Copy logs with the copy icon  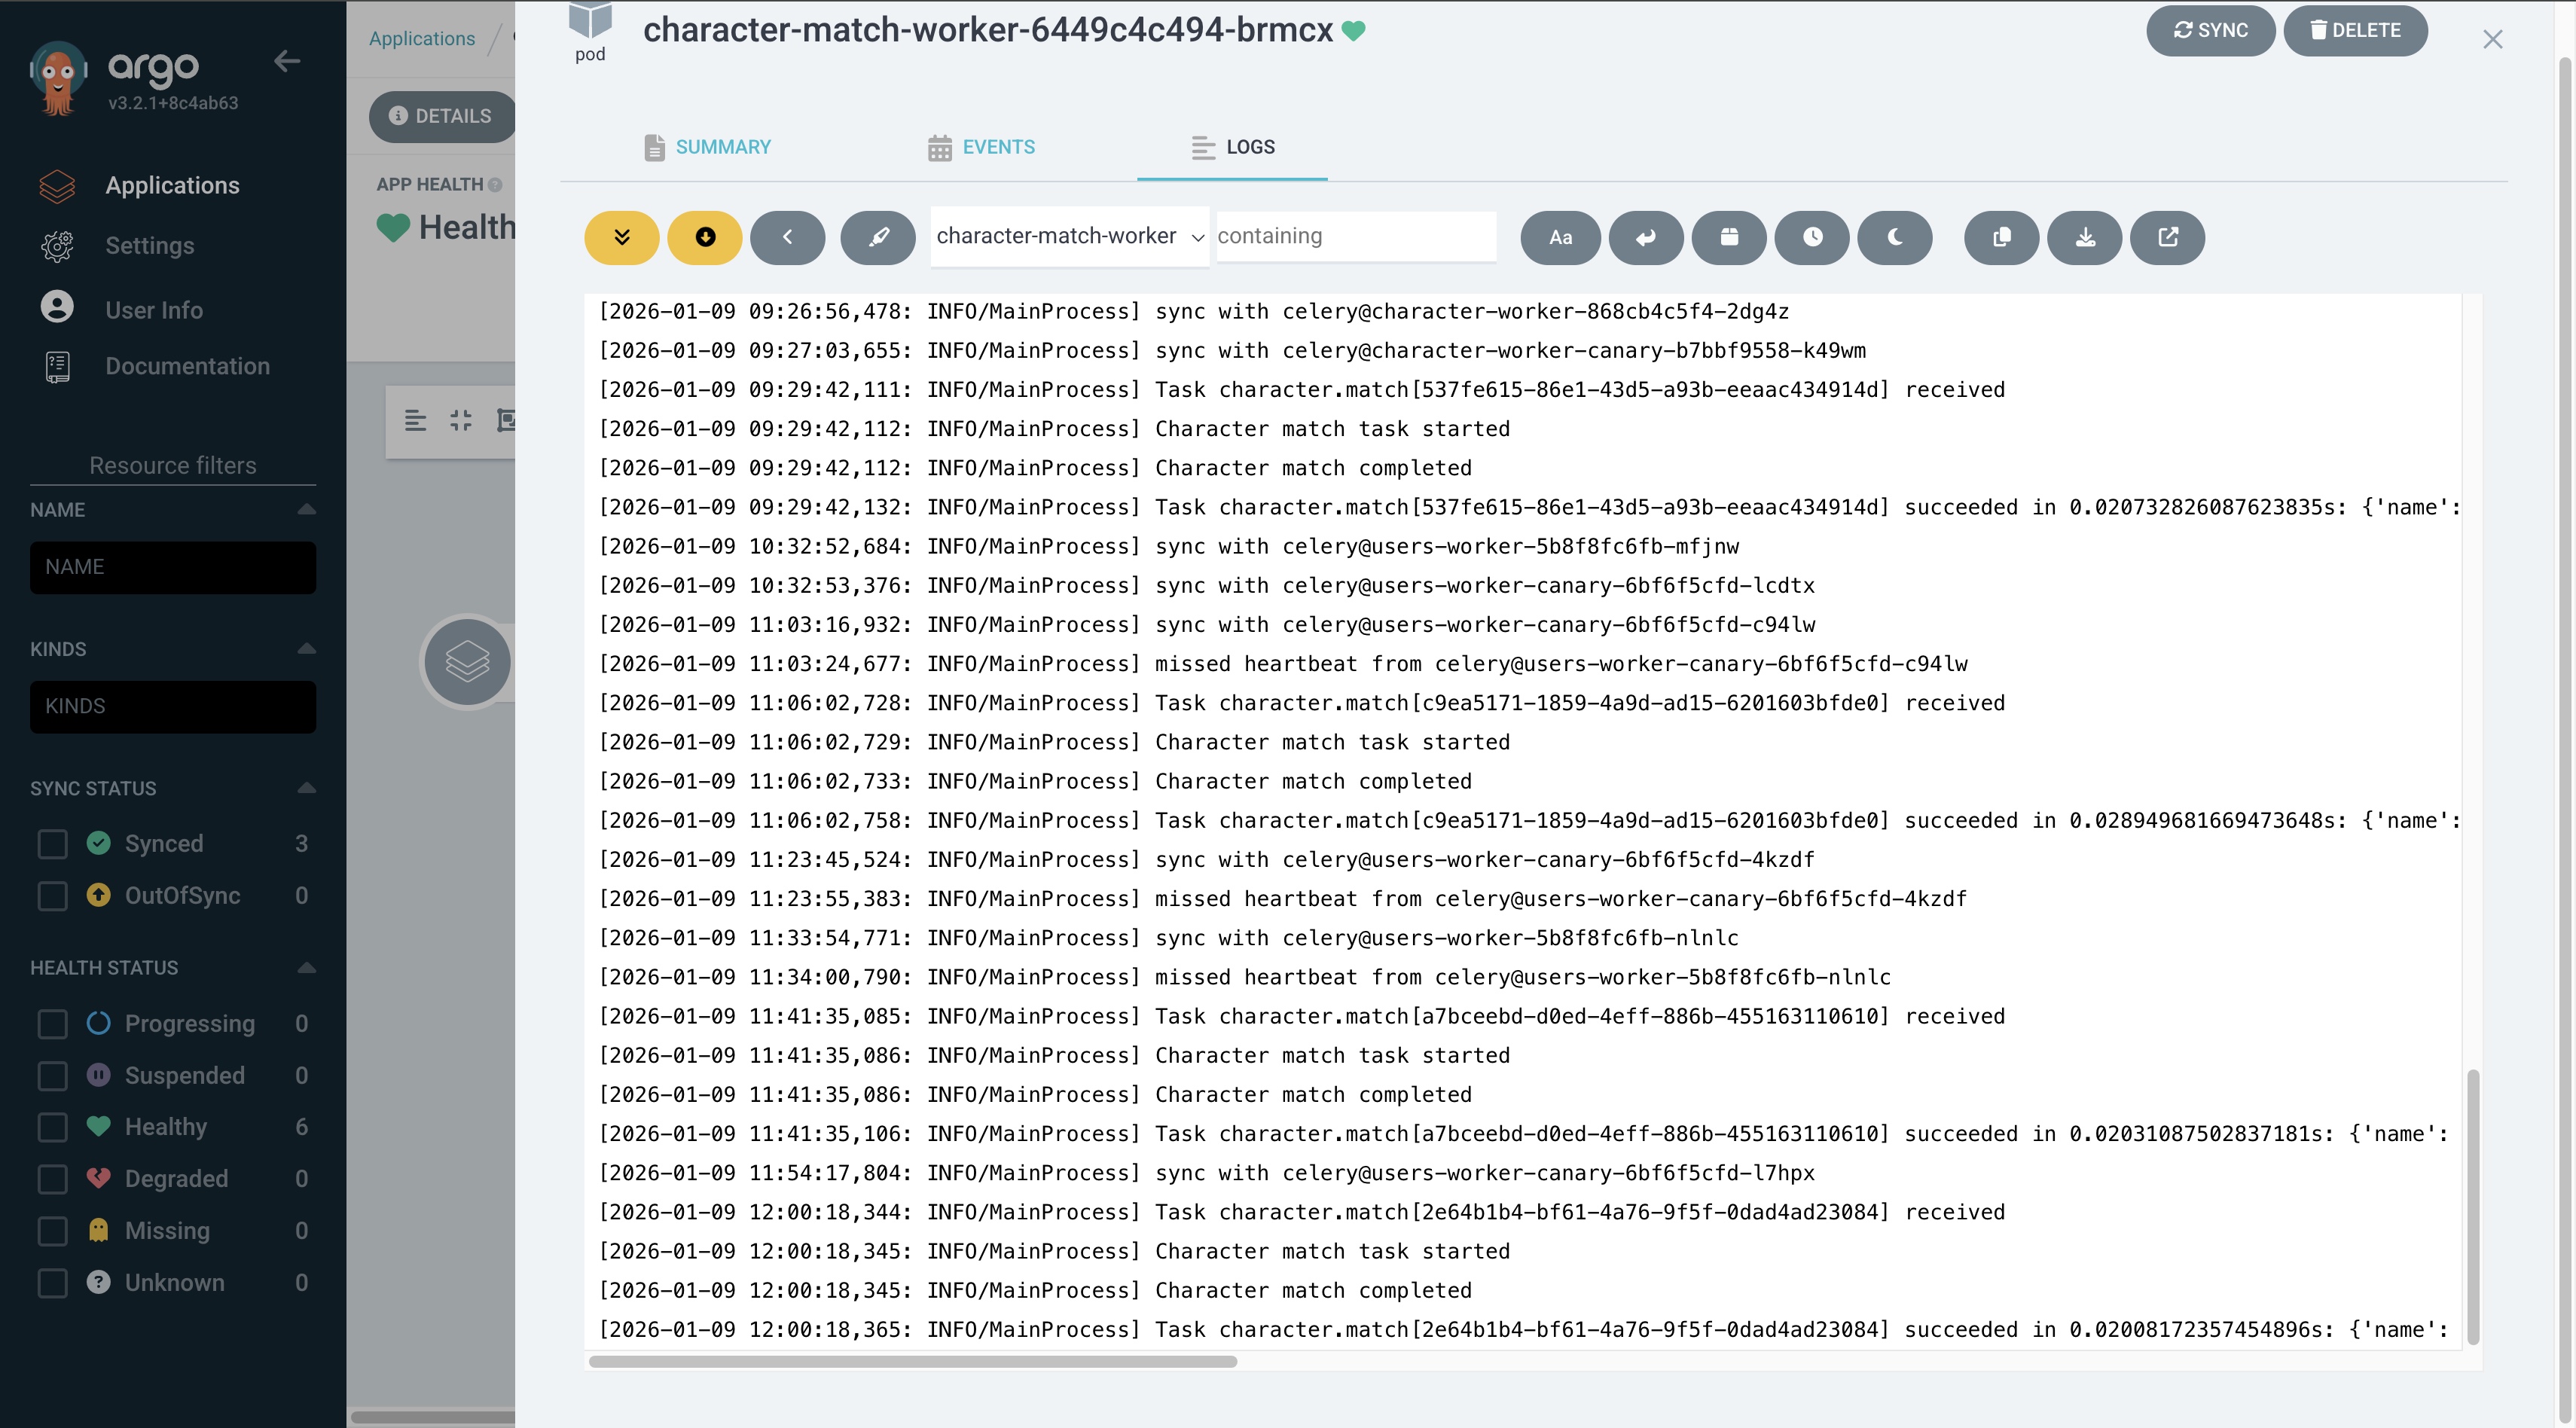[x=2001, y=237]
